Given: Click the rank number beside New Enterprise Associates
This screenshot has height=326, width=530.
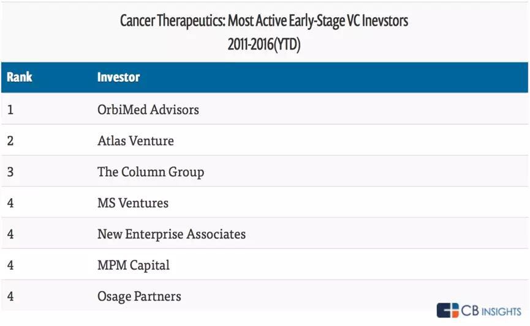Looking at the screenshot, I should pos(10,234).
